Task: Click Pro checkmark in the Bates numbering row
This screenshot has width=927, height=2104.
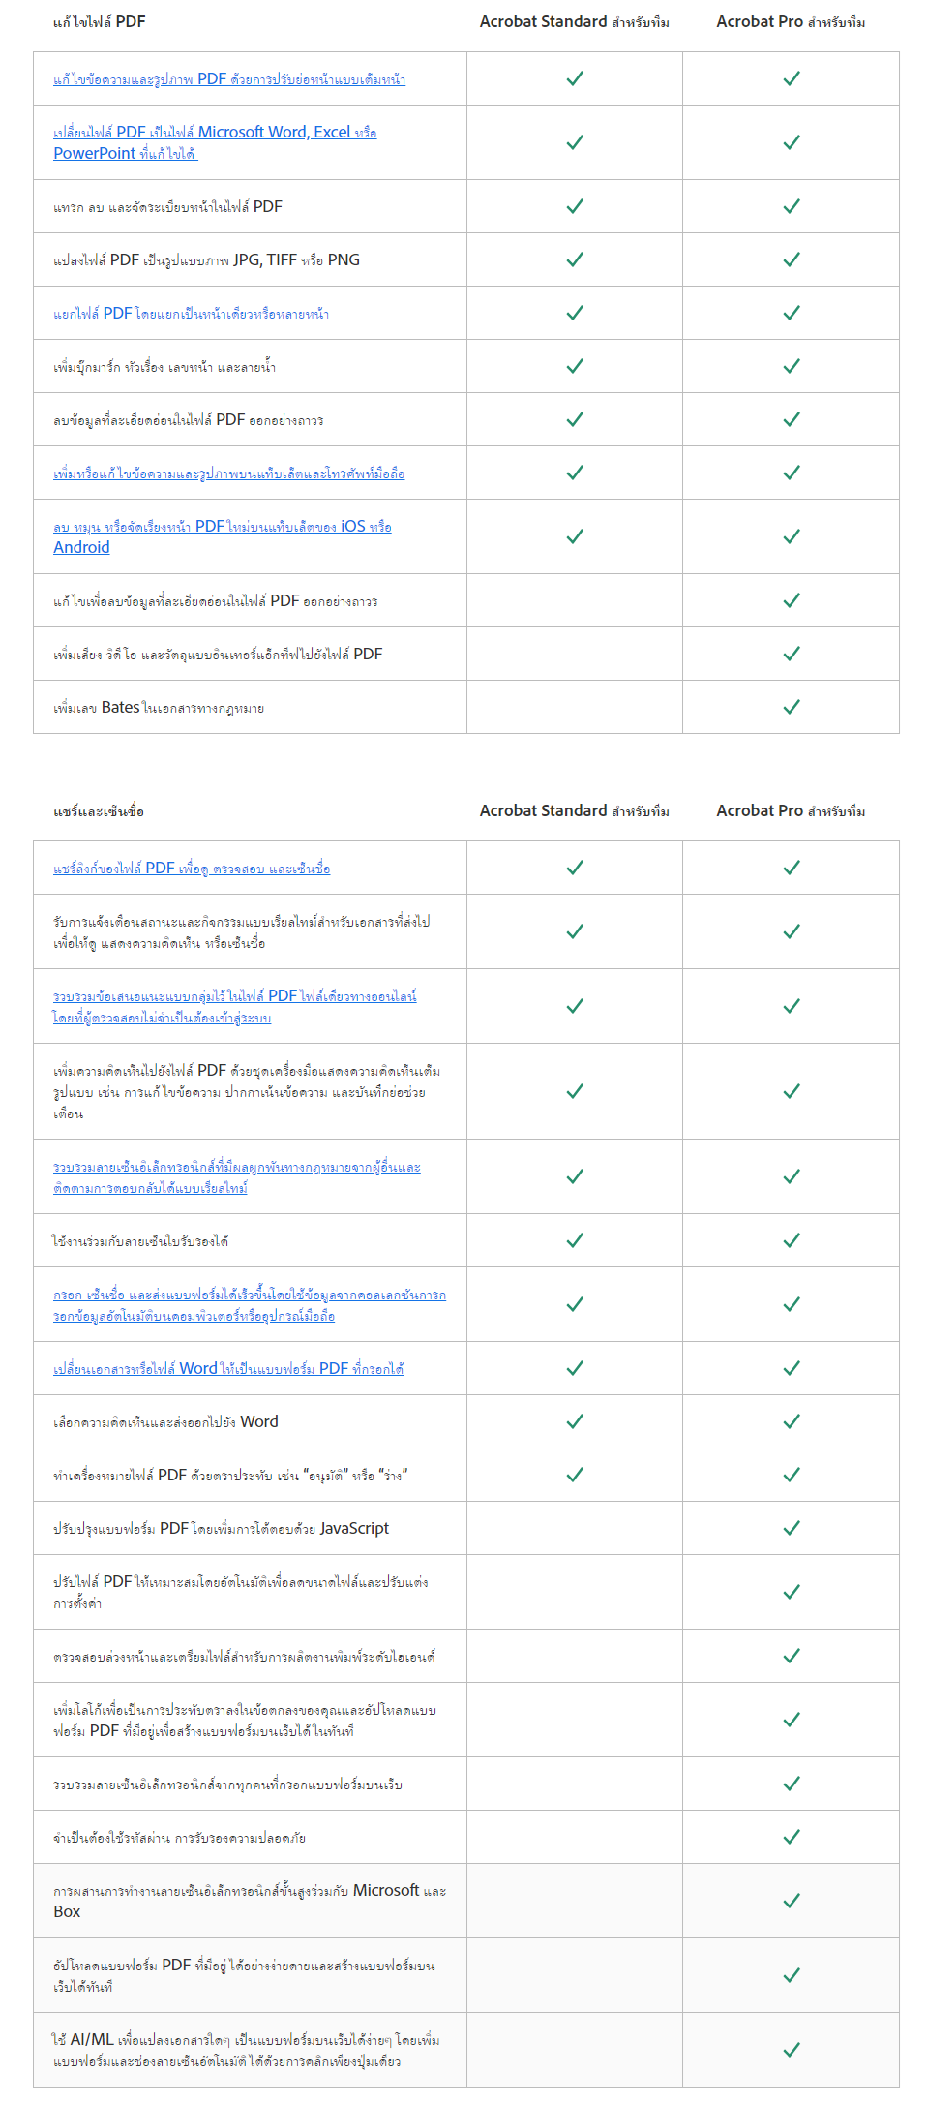Action: (x=792, y=707)
